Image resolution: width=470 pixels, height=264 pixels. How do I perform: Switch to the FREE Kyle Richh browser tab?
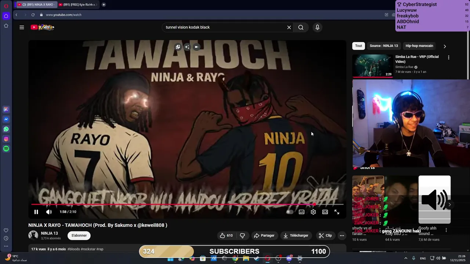pos(78,4)
